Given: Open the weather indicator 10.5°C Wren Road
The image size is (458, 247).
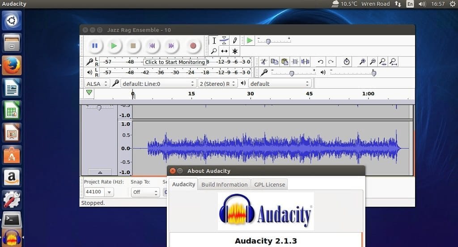Looking at the screenshot, I should click(360, 4).
